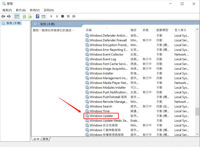Viewport: 200px width, 147px height.
Task: Click the Stop service square icon
Action: (x=63, y=16)
